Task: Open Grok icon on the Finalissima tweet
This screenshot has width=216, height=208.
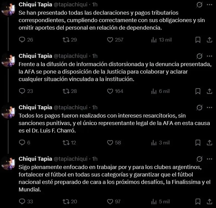Action: pos(199,159)
